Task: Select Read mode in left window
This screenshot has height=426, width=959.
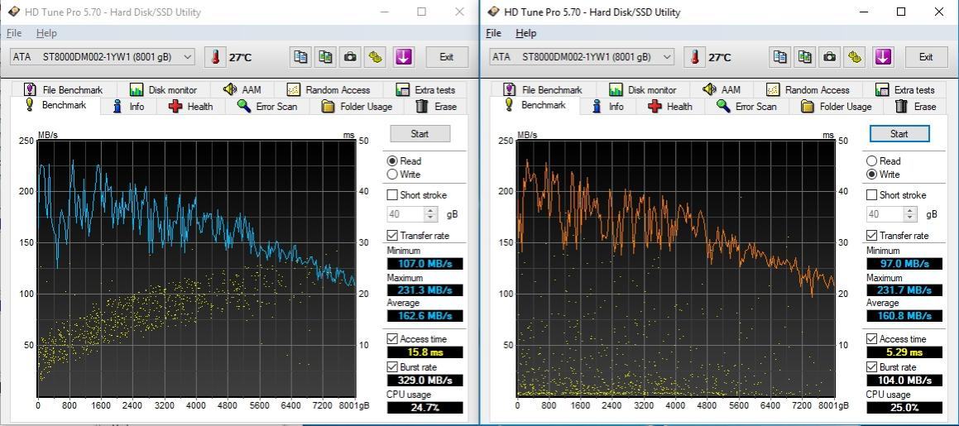Action: pyautogui.click(x=393, y=160)
